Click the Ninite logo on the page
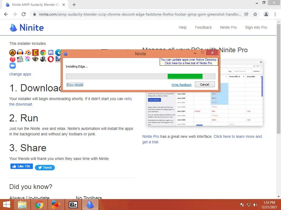Image resolution: width=281 pixels, height=210 pixels. click(x=27, y=28)
